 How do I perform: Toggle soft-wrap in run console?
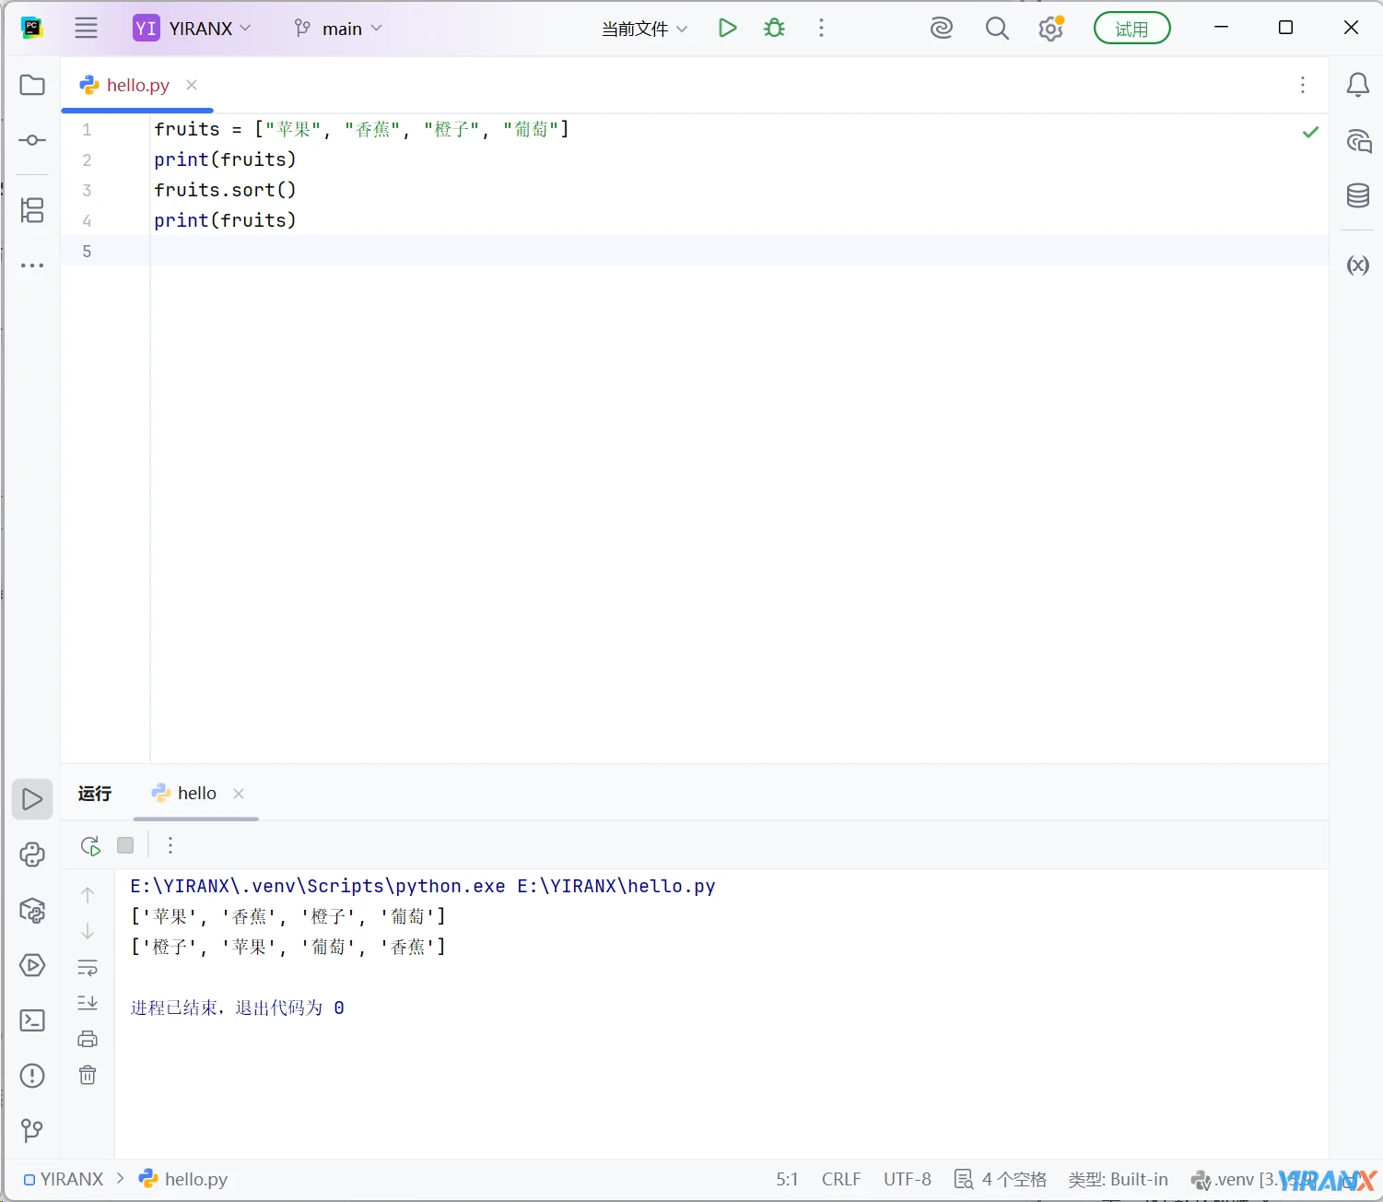(x=88, y=968)
